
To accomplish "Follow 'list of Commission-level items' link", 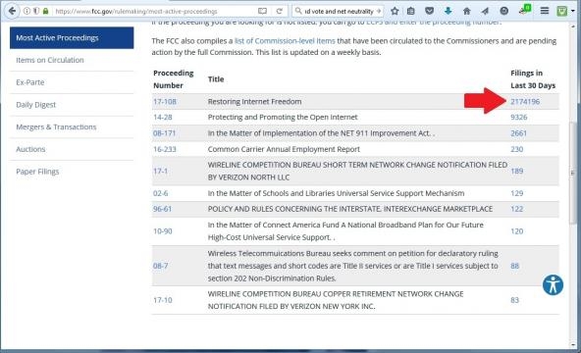I will tap(285, 41).
